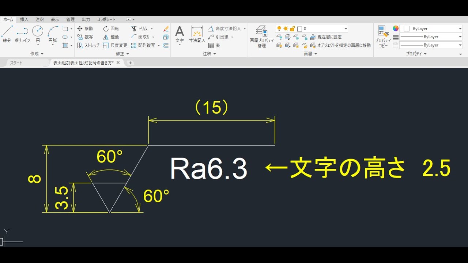The height and width of the screenshot is (263, 468).
Task: Select the 移動 (Move) tool
Action: (x=85, y=28)
